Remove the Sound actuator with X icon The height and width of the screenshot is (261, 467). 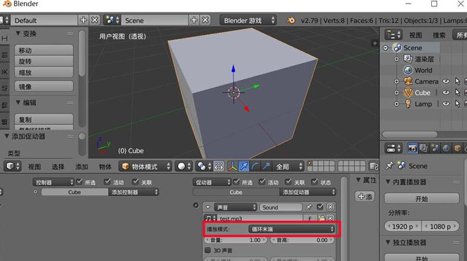point(330,207)
